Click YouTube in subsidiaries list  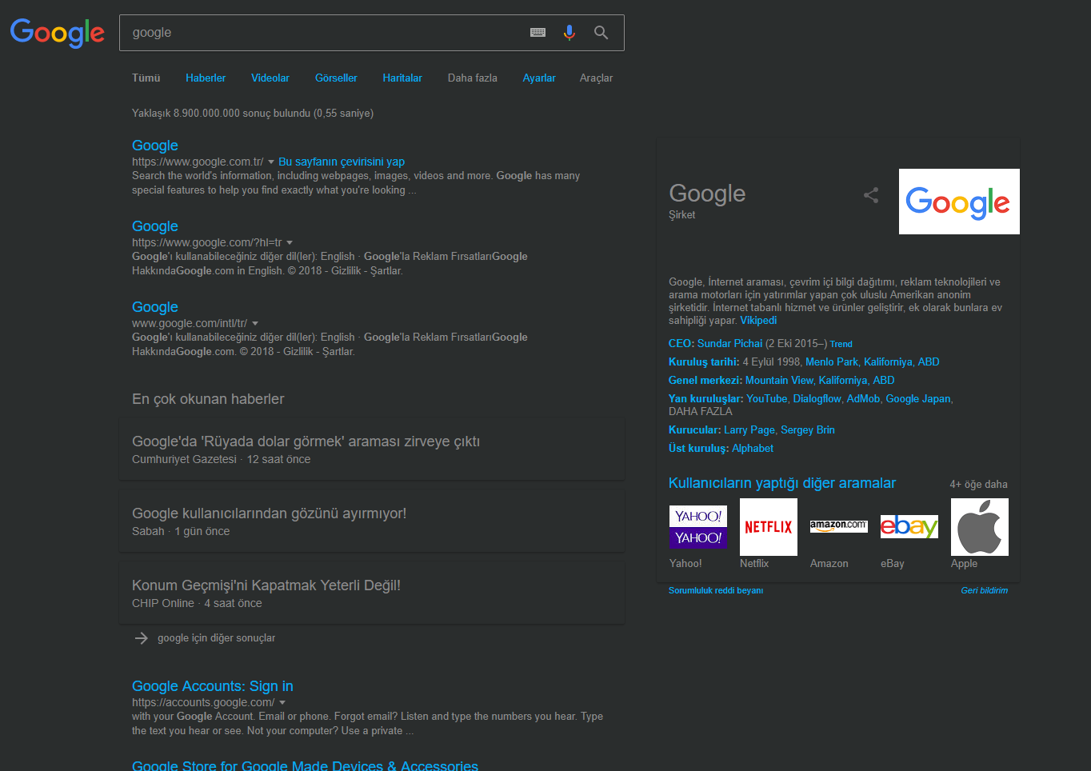(767, 399)
